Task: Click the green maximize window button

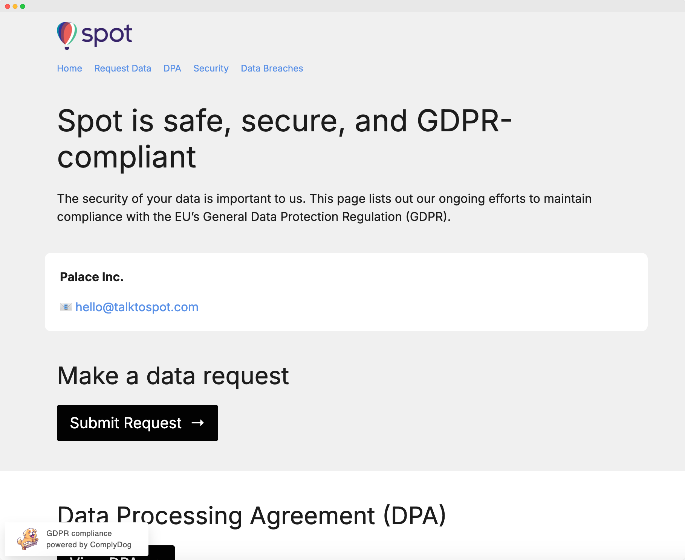Action: (23, 6)
